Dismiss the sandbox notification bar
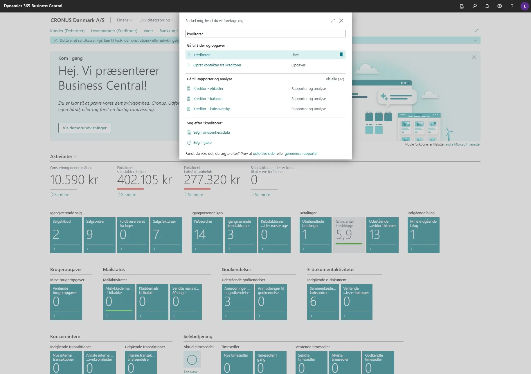This screenshot has height=374, width=531. (x=56, y=40)
